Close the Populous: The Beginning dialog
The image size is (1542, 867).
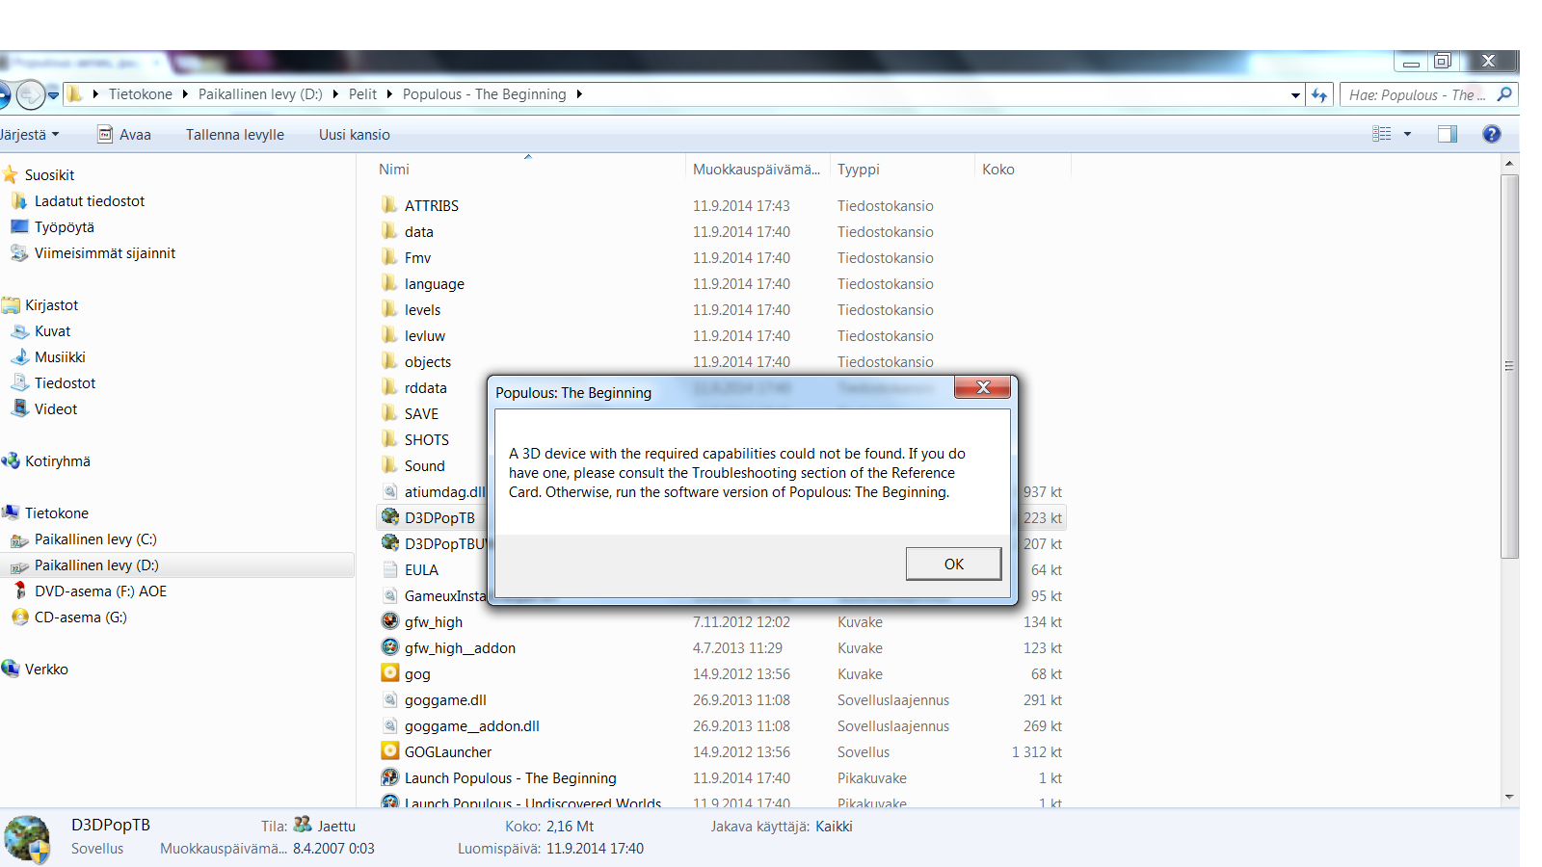pyautogui.click(x=982, y=387)
